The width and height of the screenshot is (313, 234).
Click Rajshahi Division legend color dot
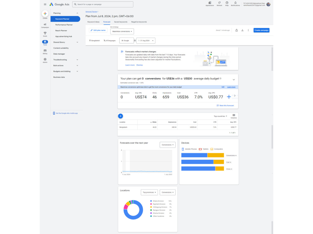151,204
